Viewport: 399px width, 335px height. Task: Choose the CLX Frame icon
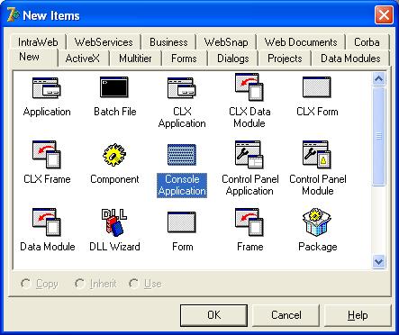pyautogui.click(x=47, y=155)
